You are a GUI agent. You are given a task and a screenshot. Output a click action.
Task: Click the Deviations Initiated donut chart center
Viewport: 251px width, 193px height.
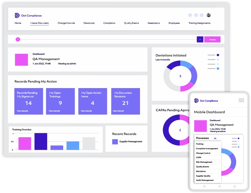click(x=180, y=76)
